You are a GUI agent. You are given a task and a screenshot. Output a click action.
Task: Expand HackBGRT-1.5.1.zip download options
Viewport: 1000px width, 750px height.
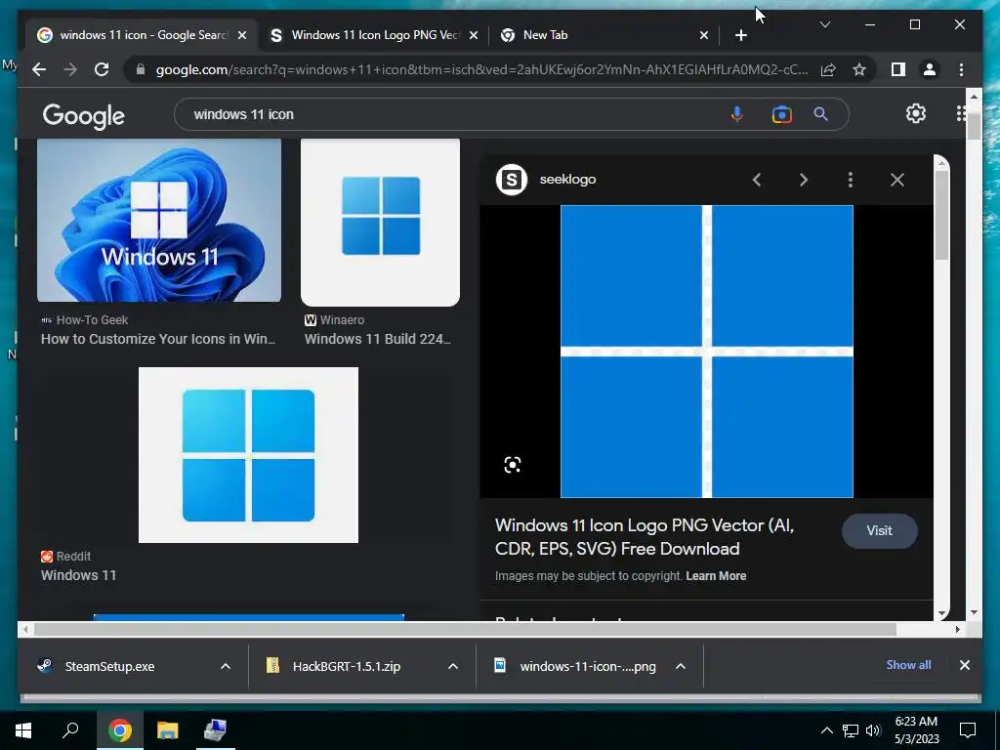pyautogui.click(x=453, y=666)
